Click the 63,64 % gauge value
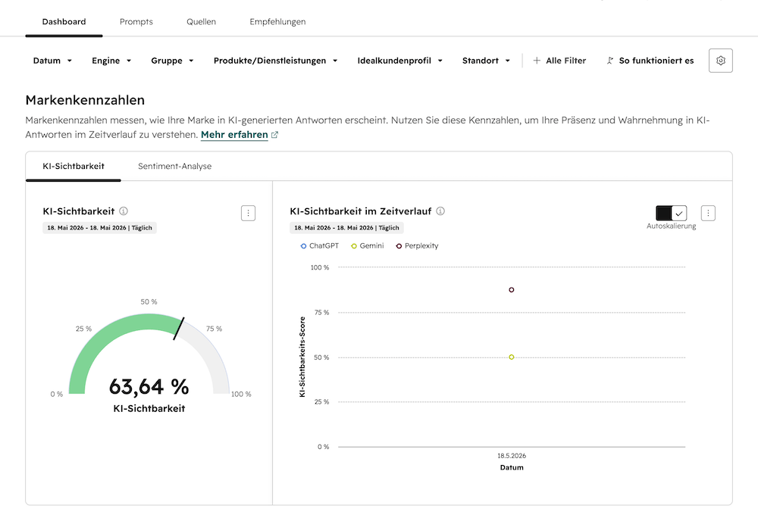Image resolution: width=758 pixels, height=521 pixels. (x=149, y=387)
